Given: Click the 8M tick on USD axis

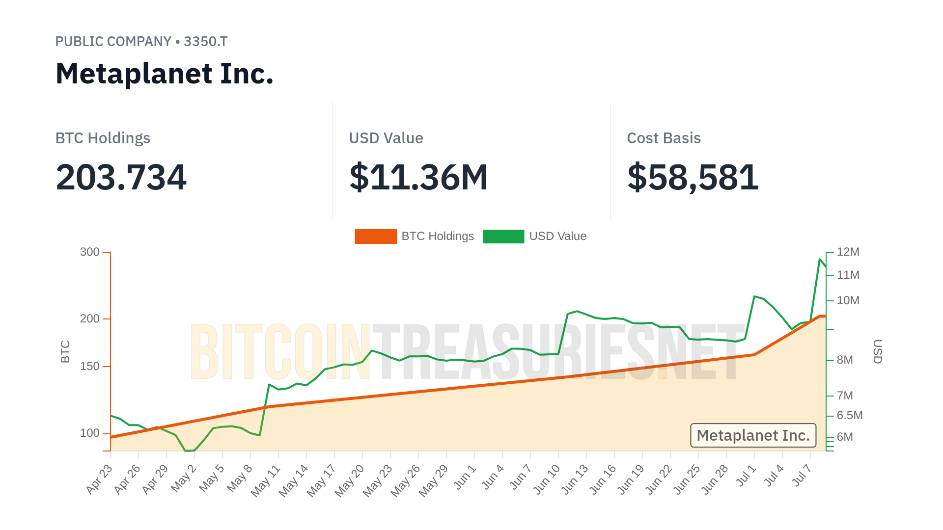Looking at the screenshot, I should tap(845, 360).
